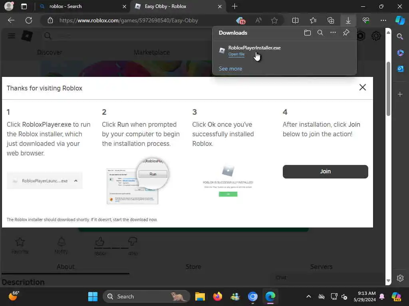Switch to the Servers tab

click(321, 267)
